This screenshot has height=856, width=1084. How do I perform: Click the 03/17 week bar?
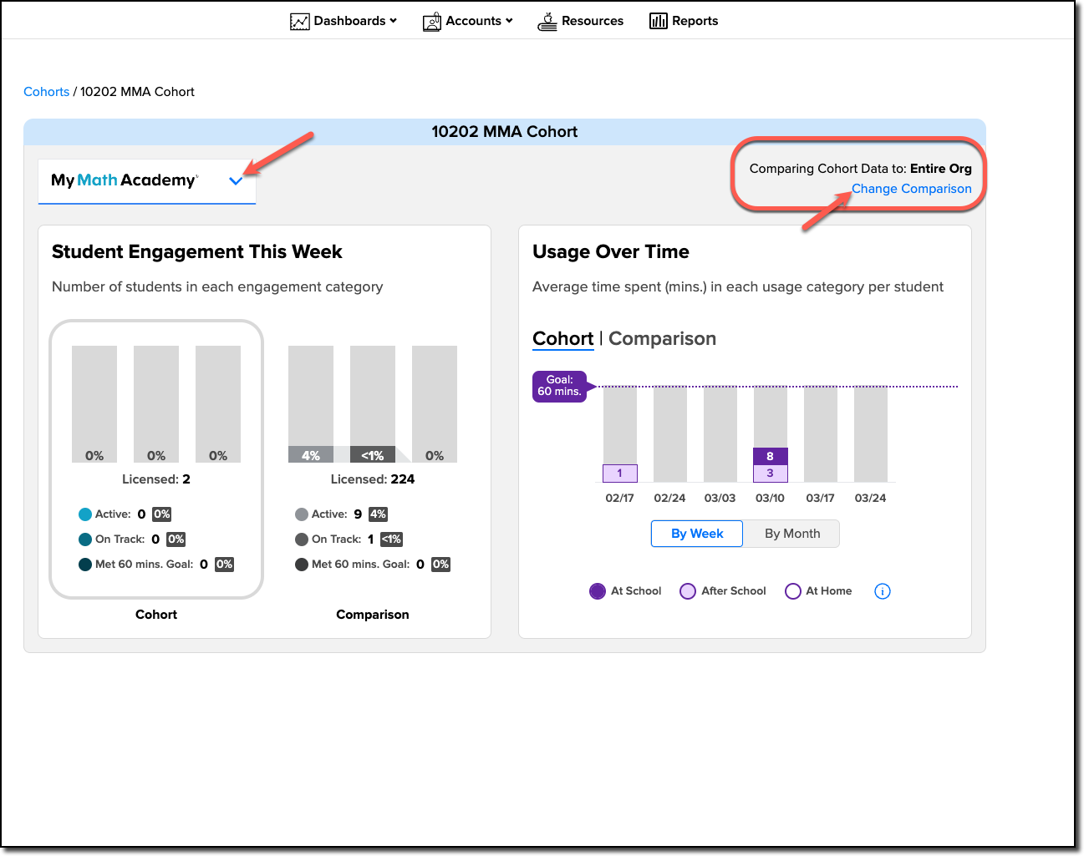821,434
